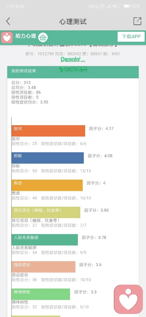Image resolution: width=146 pixels, height=317 pixels.
Task: Tap the peach 强迫症状 bar
Action: coord(43,267)
